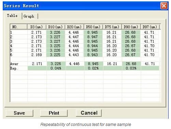Switch to the Table tab

[x=12, y=16]
